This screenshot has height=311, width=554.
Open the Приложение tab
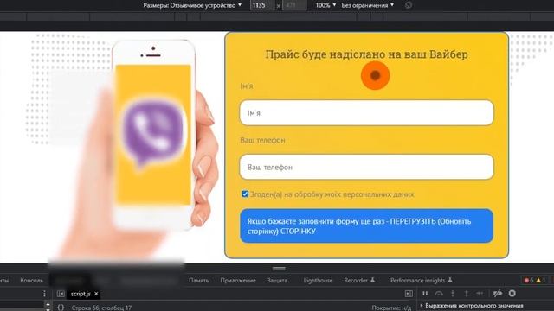(x=238, y=280)
